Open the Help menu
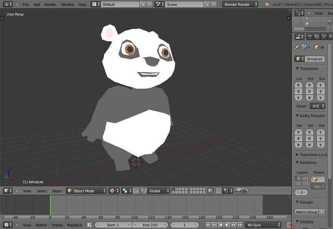 coord(82,5)
